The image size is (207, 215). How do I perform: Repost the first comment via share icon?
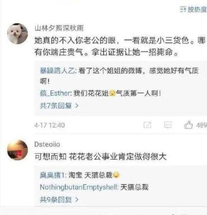147,125
